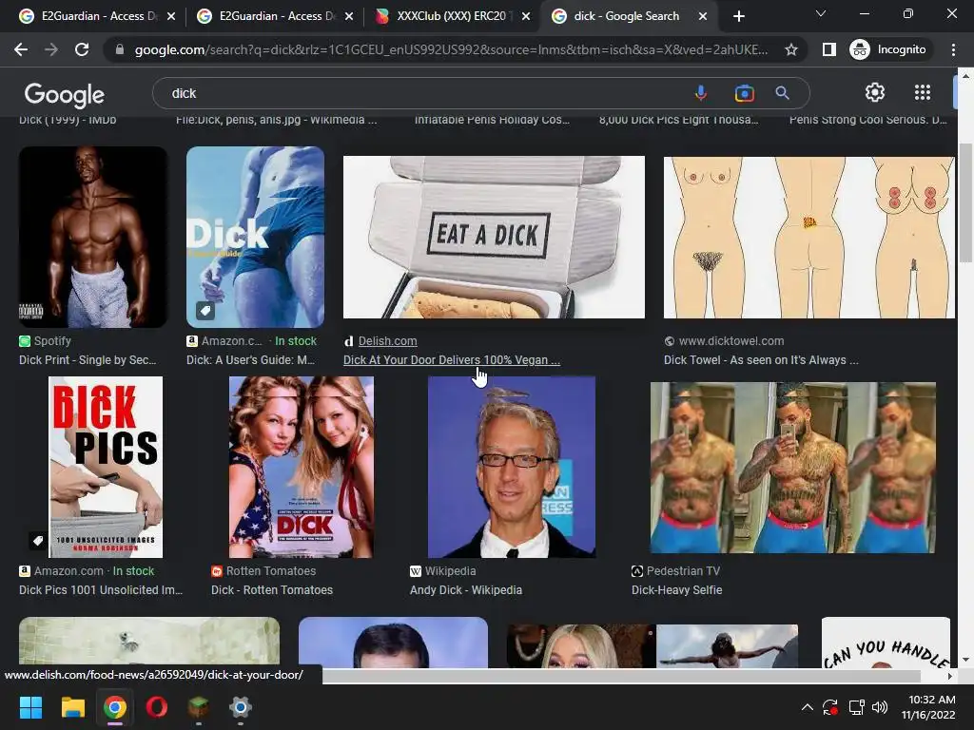Open the Google apps grid
The width and height of the screenshot is (974, 730).
pyautogui.click(x=923, y=92)
